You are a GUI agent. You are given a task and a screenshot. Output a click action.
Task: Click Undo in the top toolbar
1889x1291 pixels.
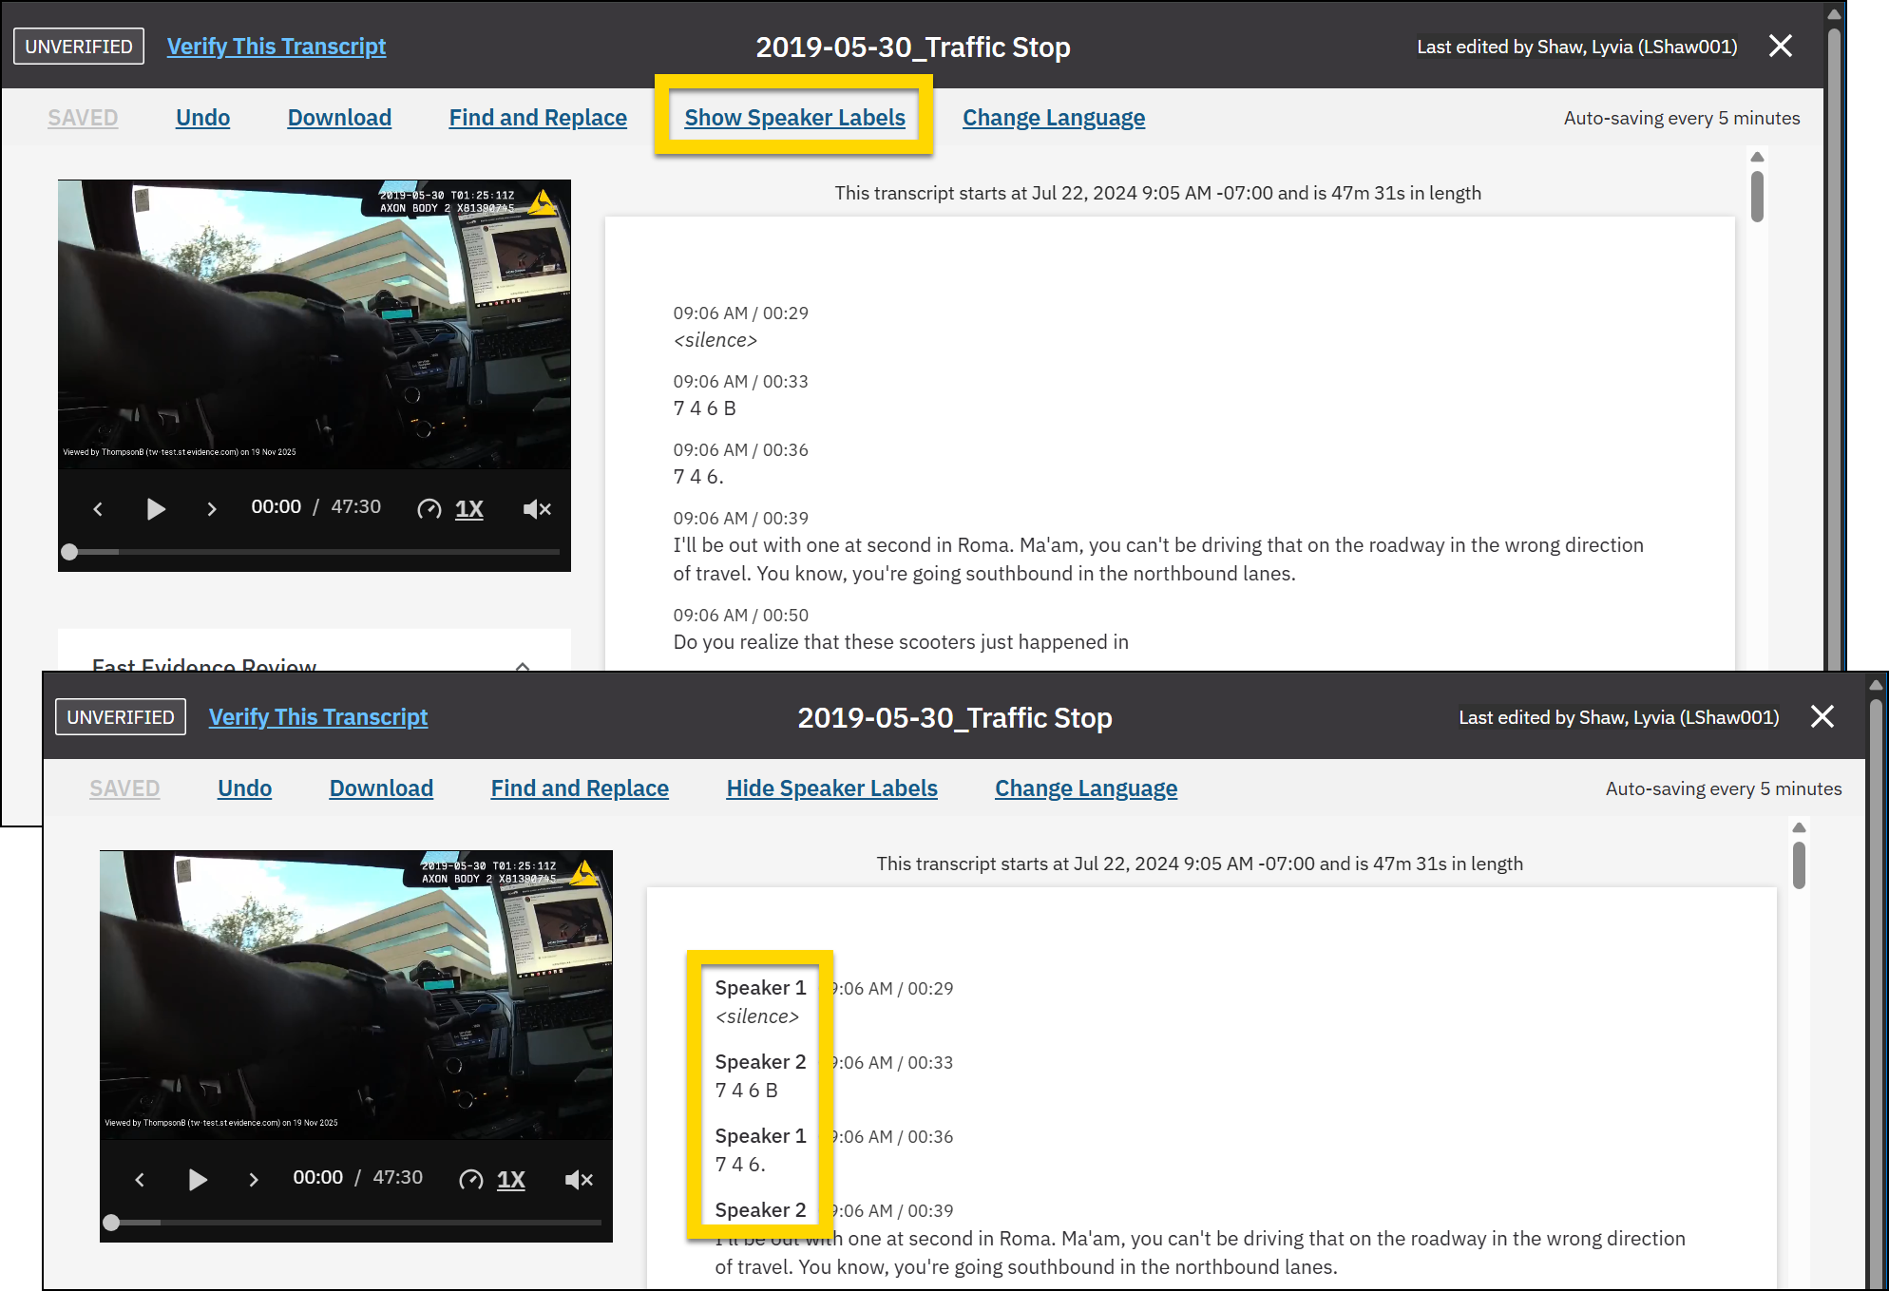point(202,118)
